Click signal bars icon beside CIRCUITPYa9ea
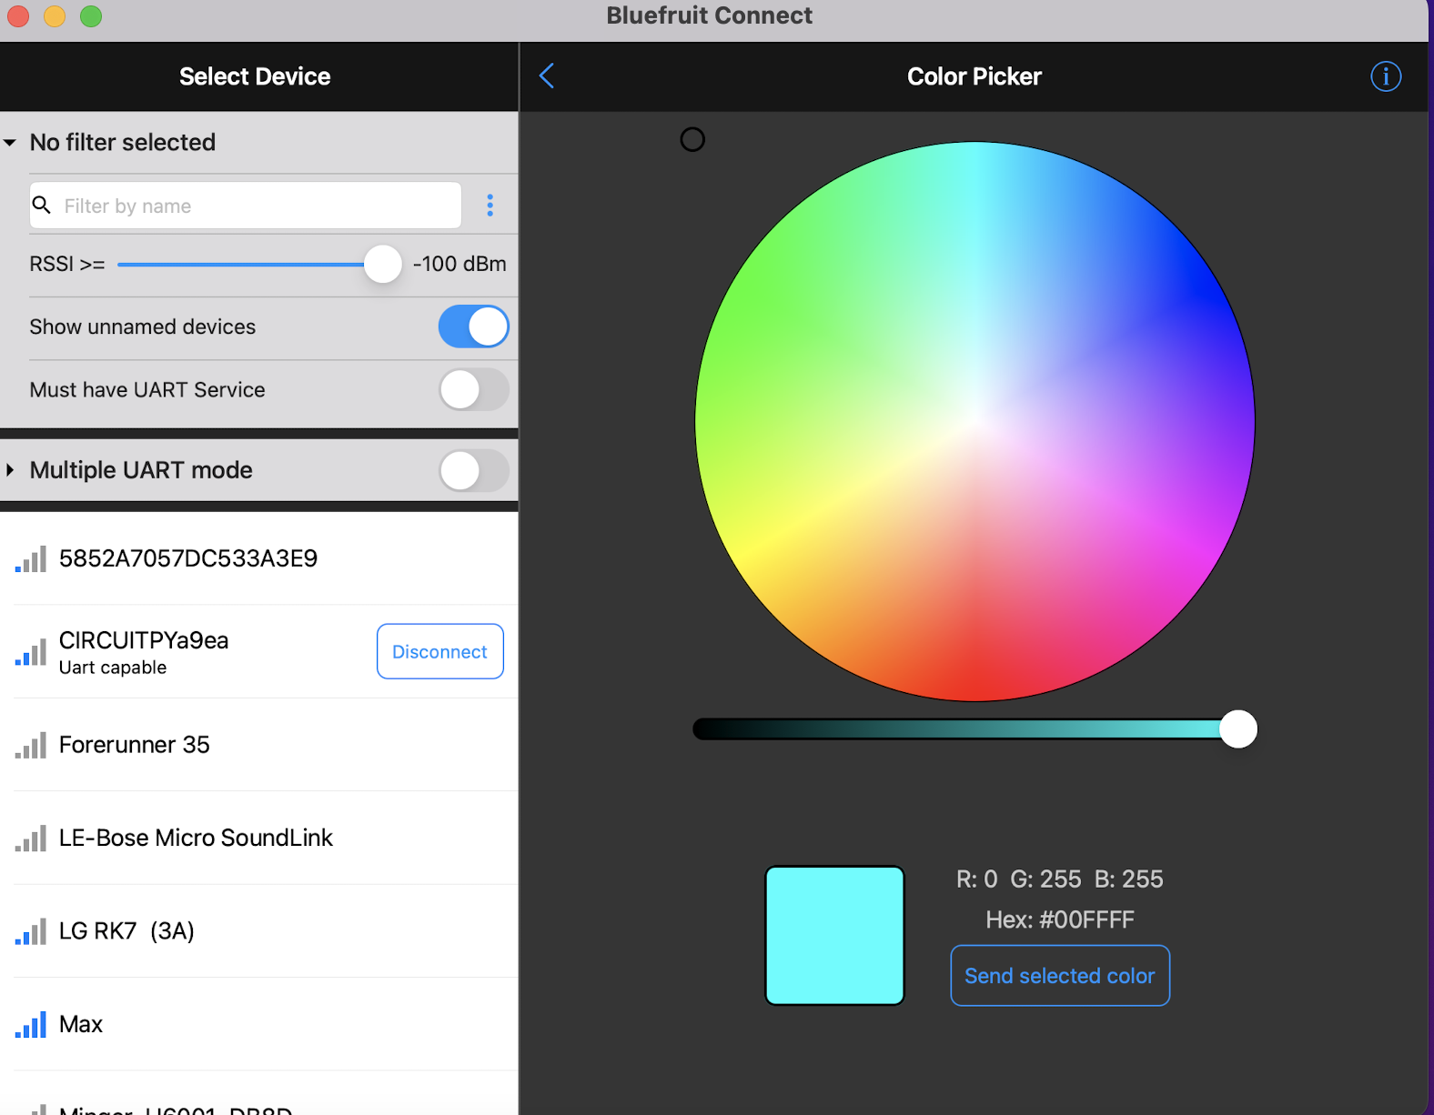Screen dimensions: 1434x1115 (x=31, y=652)
